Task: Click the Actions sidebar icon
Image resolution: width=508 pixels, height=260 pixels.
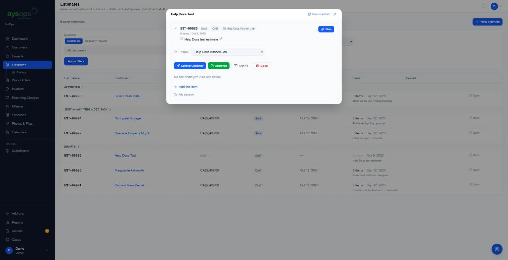Action: pos(7,231)
